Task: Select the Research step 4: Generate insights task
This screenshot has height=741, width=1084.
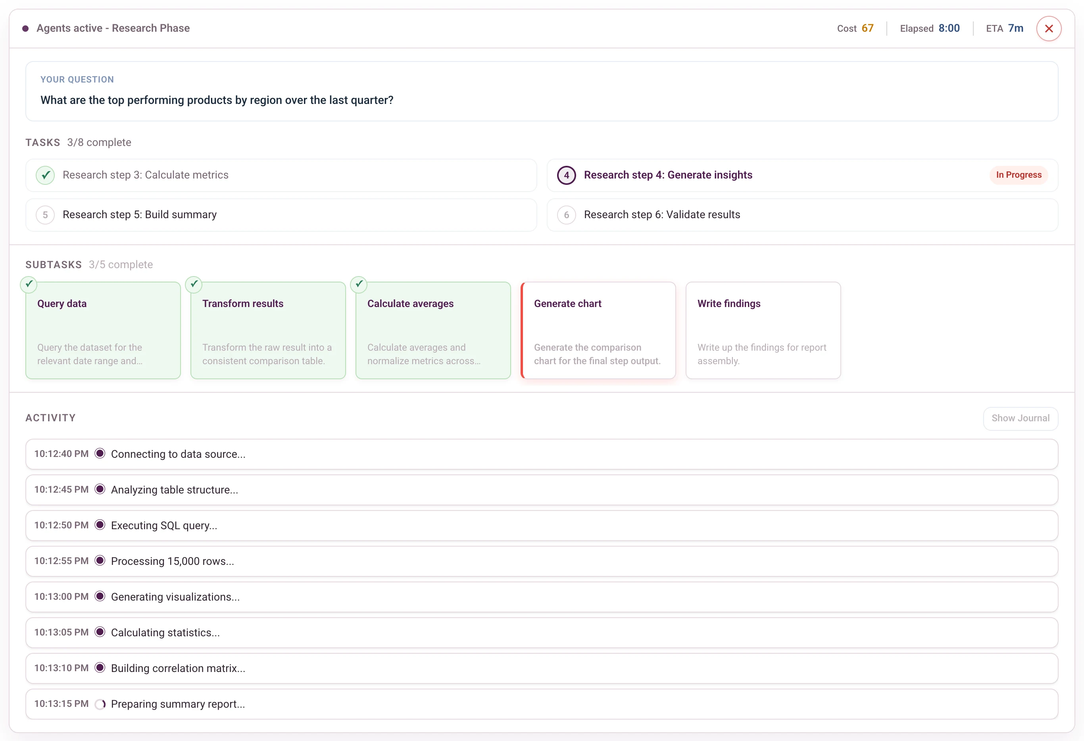Action: (x=802, y=175)
